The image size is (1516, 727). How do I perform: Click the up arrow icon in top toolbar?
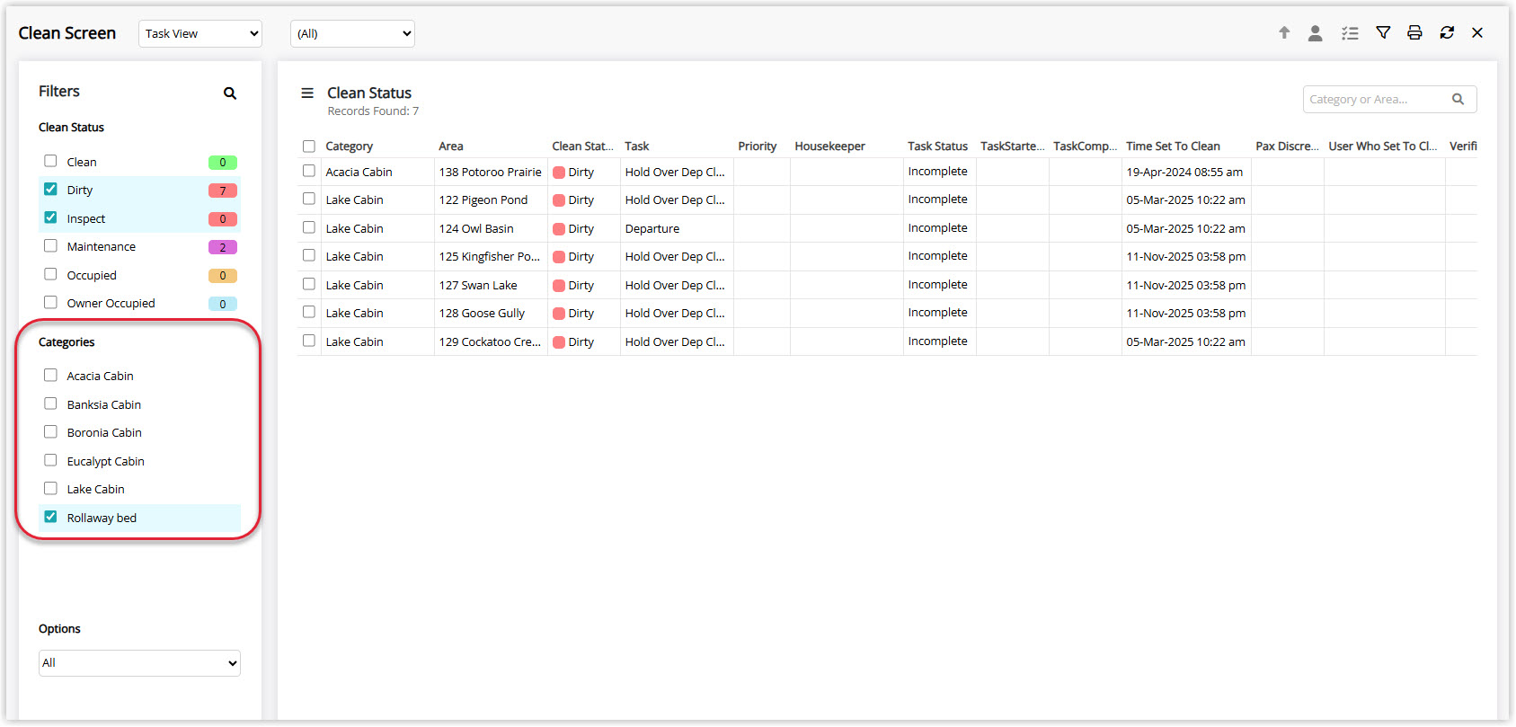point(1284,33)
